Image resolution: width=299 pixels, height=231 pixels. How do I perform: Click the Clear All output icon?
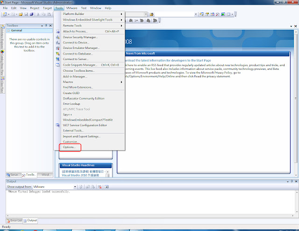100,187
